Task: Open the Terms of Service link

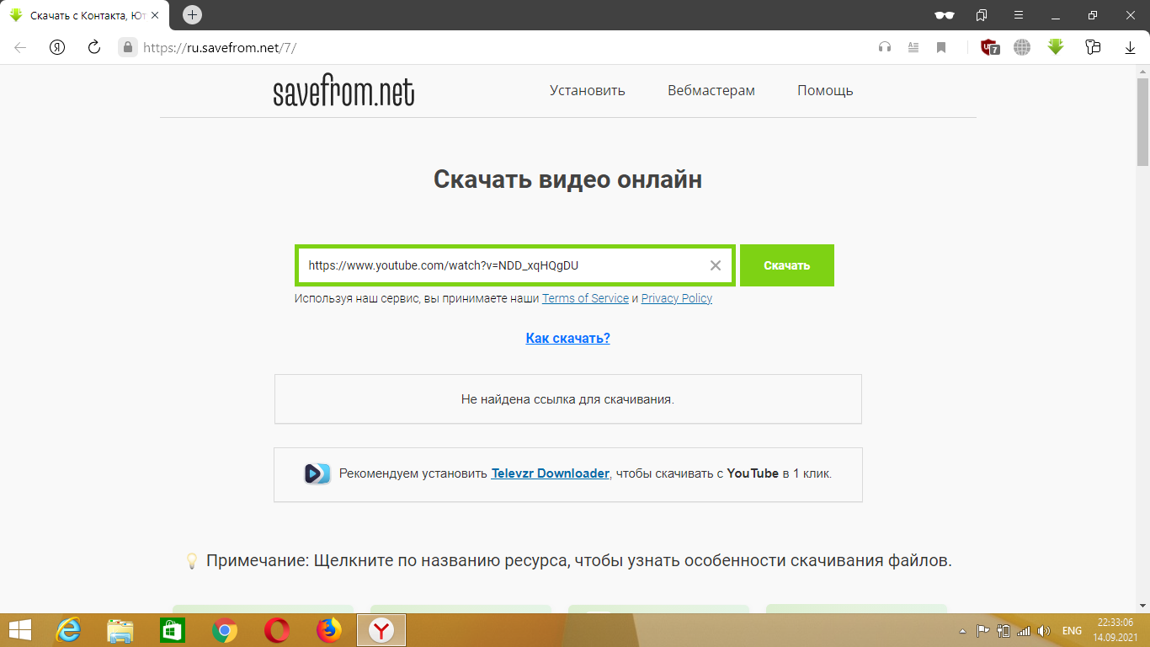Action: [x=585, y=298]
